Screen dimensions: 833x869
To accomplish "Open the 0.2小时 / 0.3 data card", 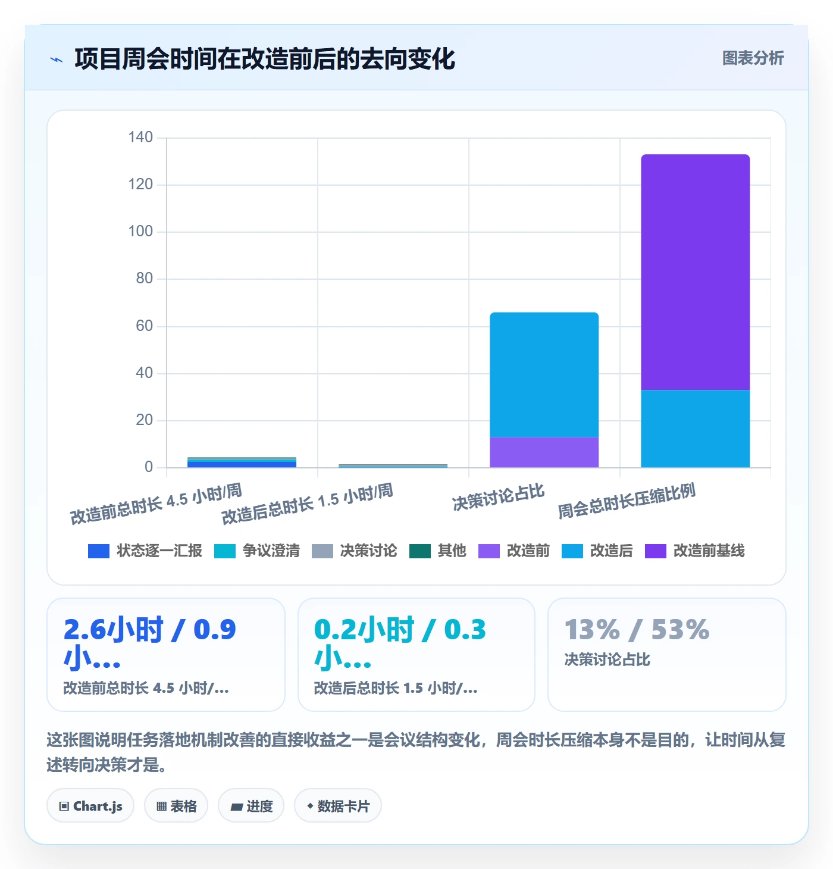I will tap(416, 655).
